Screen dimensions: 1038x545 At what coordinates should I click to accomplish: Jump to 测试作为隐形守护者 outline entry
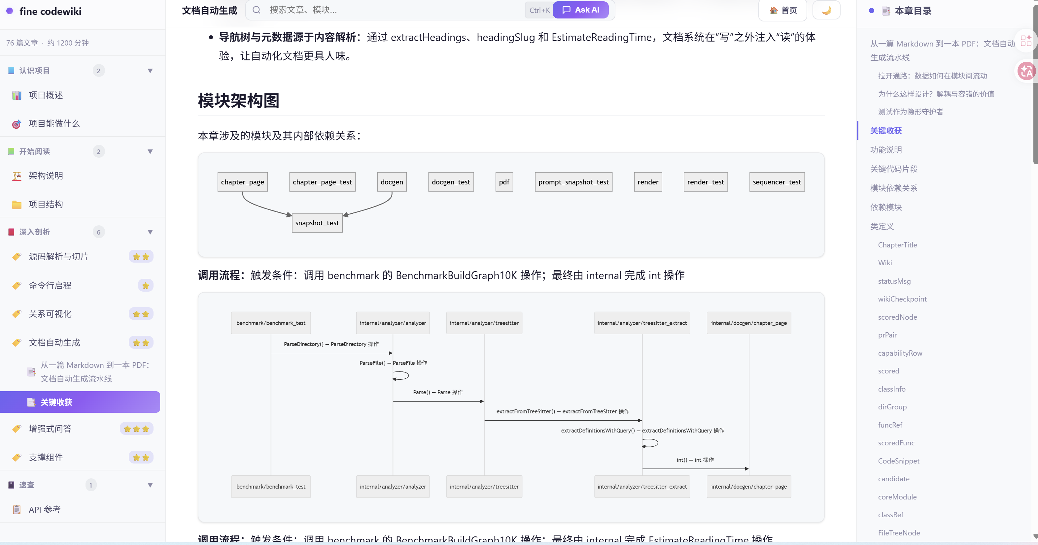tap(910, 112)
